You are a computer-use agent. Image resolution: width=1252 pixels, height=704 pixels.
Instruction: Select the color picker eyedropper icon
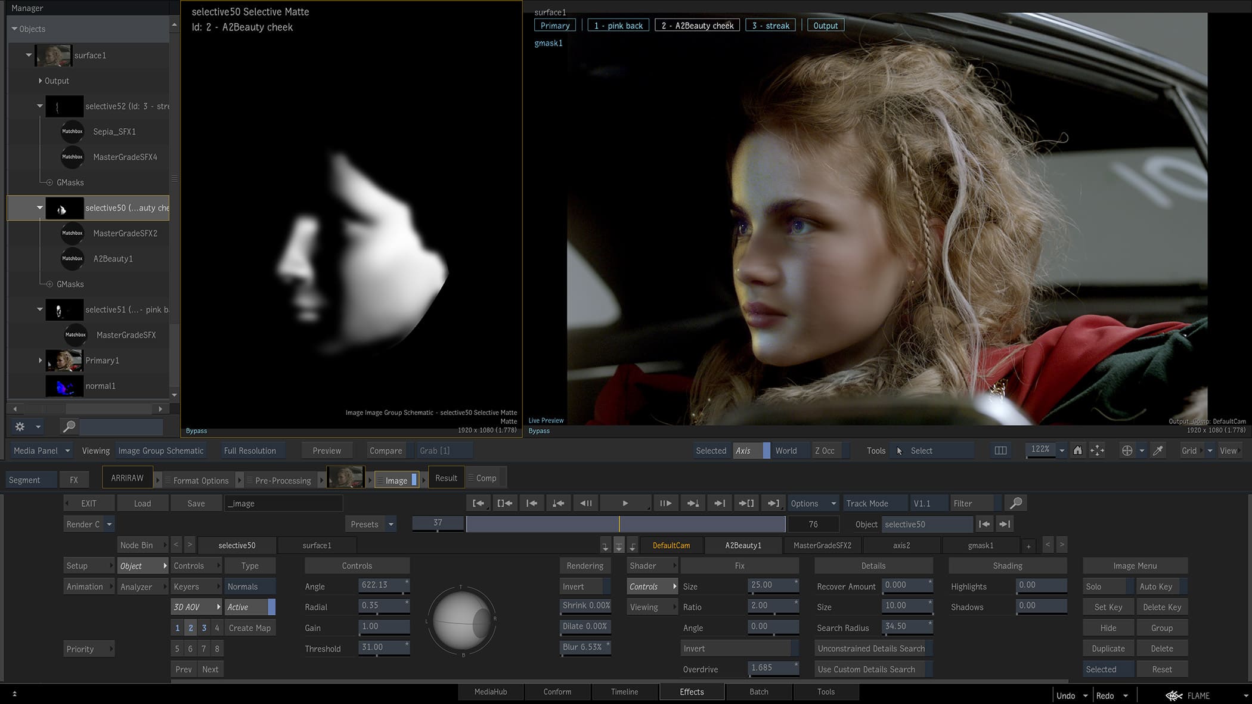coord(1158,451)
